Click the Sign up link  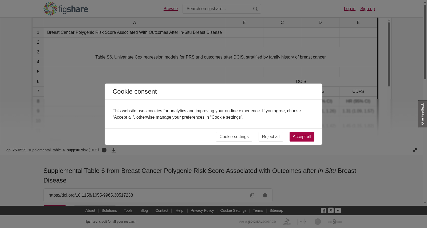(367, 9)
